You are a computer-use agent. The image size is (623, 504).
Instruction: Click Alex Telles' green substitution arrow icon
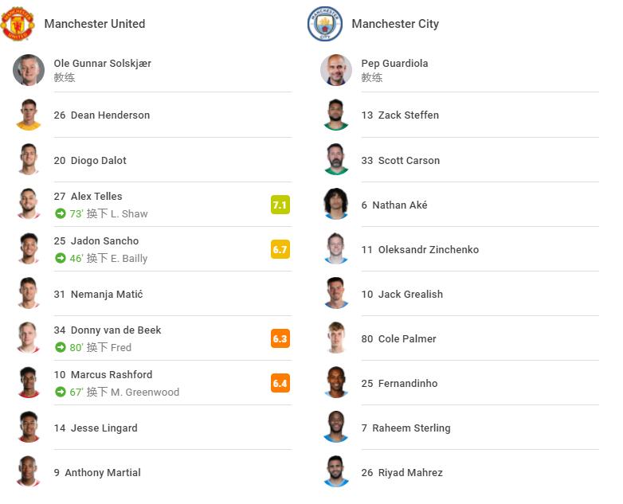click(x=61, y=213)
